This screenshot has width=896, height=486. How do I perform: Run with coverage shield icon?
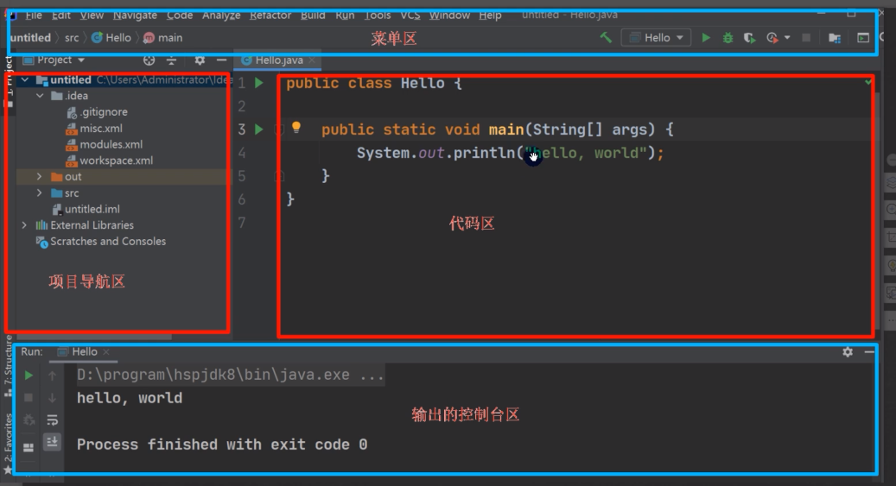pyautogui.click(x=749, y=38)
